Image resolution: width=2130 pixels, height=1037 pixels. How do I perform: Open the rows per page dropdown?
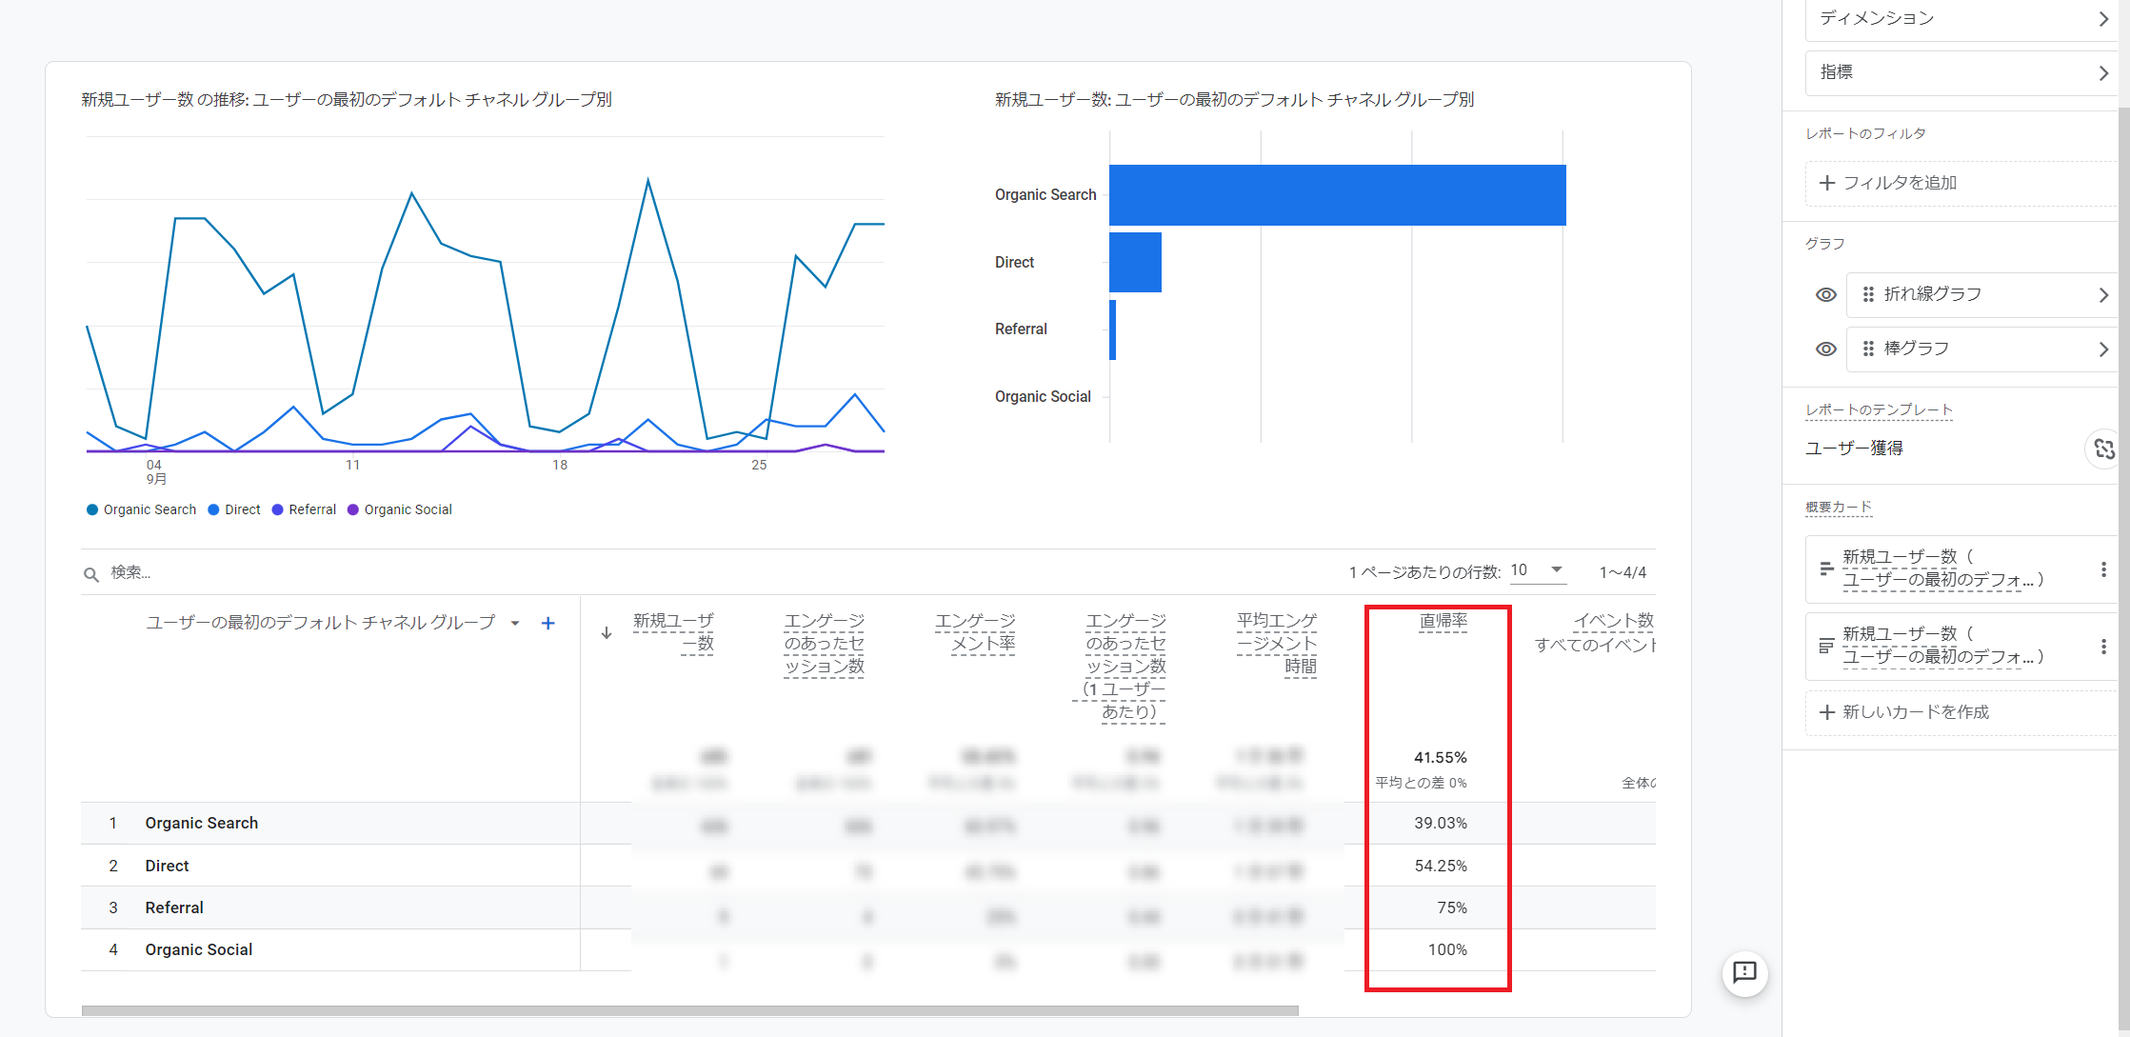(1538, 570)
